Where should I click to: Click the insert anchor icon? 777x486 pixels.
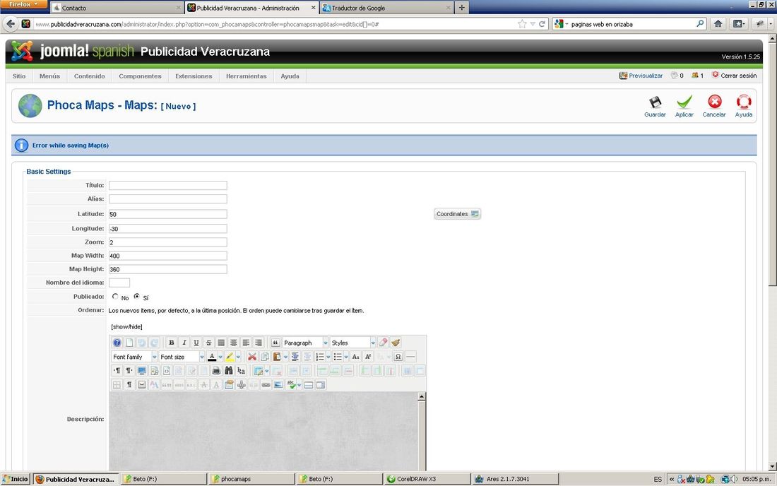242,384
